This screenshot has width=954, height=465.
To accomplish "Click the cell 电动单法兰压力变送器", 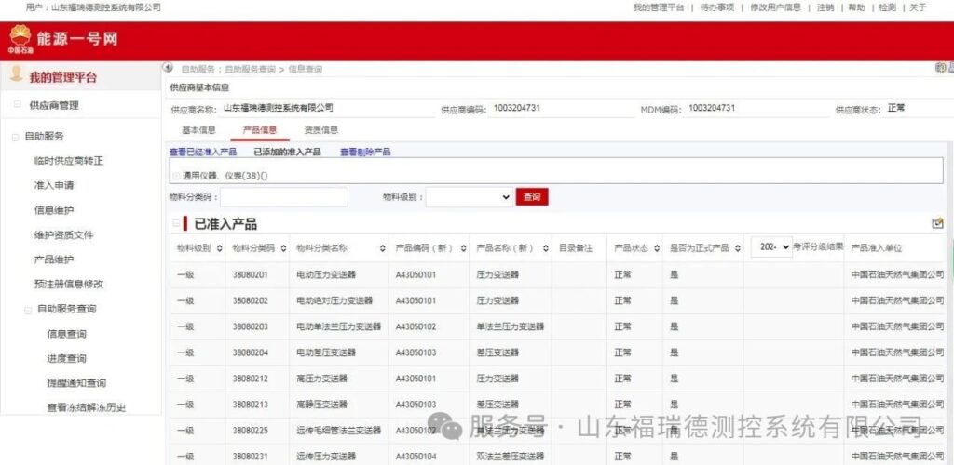I will [338, 326].
